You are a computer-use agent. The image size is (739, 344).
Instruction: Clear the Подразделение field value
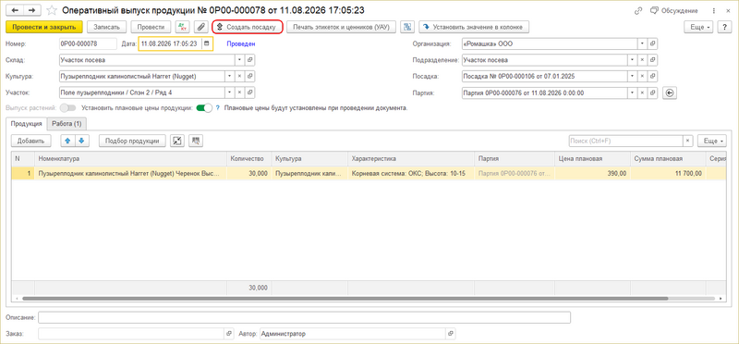pos(642,60)
